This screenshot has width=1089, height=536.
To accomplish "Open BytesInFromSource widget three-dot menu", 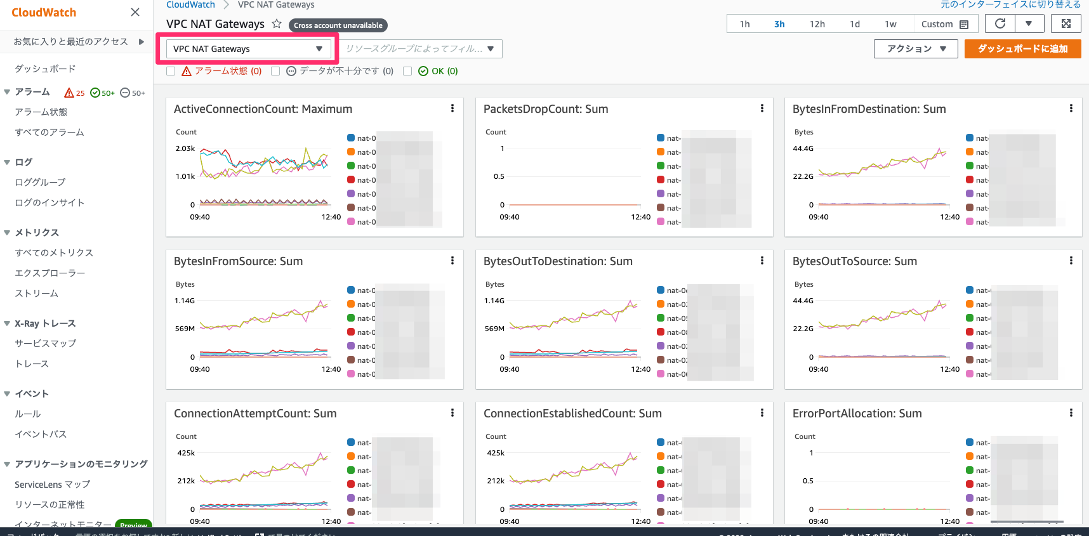I will 452,261.
